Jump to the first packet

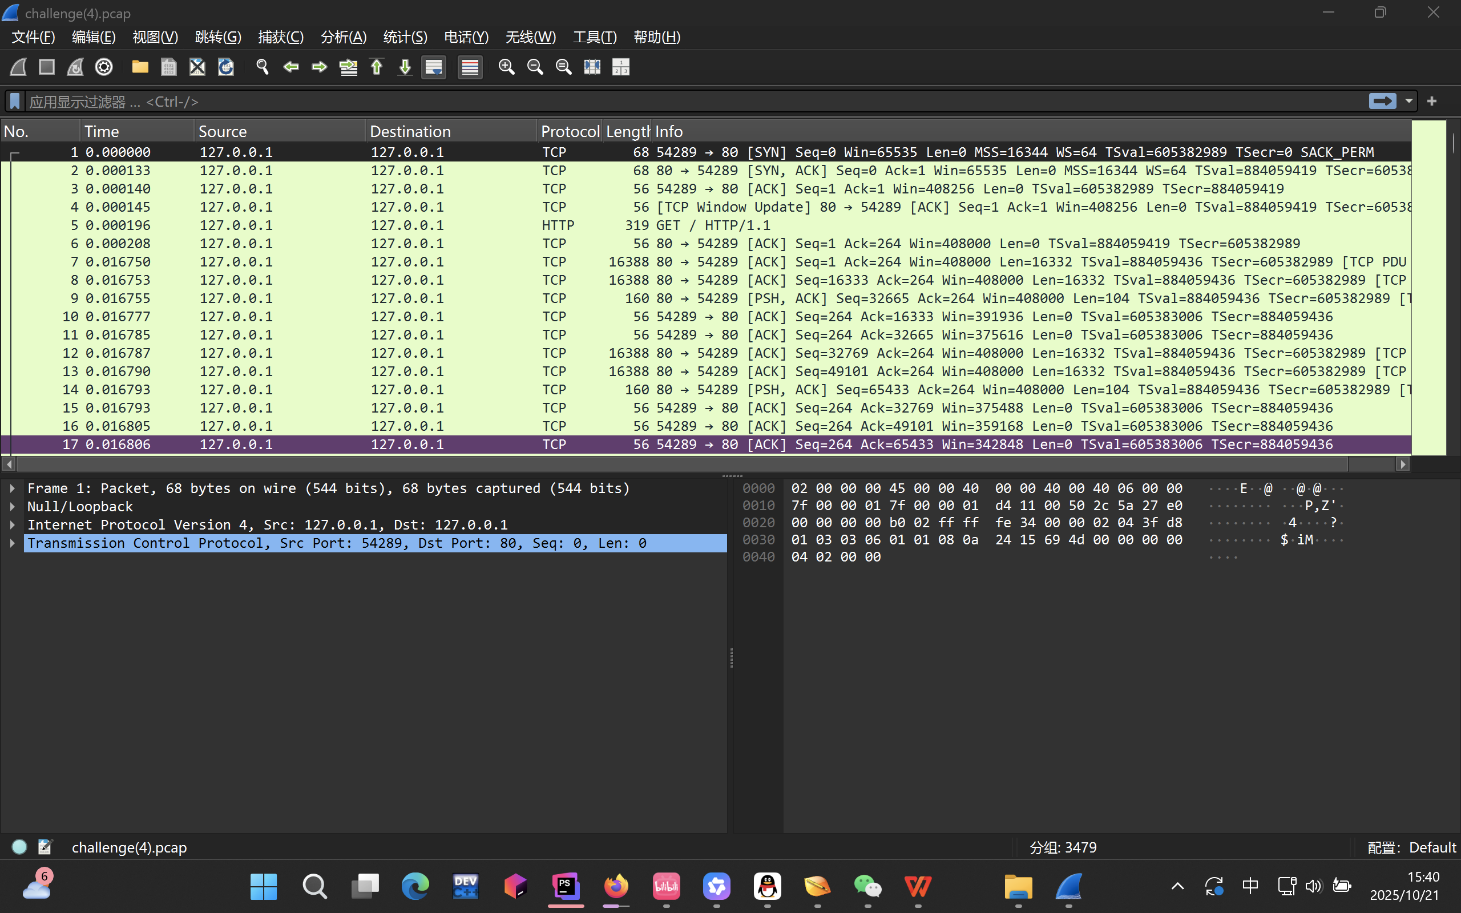(x=377, y=67)
